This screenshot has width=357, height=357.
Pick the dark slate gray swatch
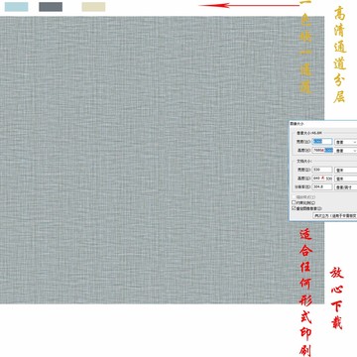click(x=51, y=7)
